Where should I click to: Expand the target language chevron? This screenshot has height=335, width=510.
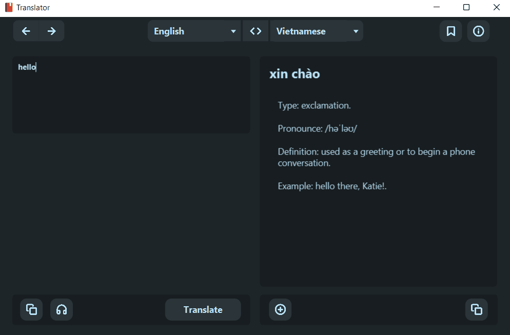click(355, 31)
